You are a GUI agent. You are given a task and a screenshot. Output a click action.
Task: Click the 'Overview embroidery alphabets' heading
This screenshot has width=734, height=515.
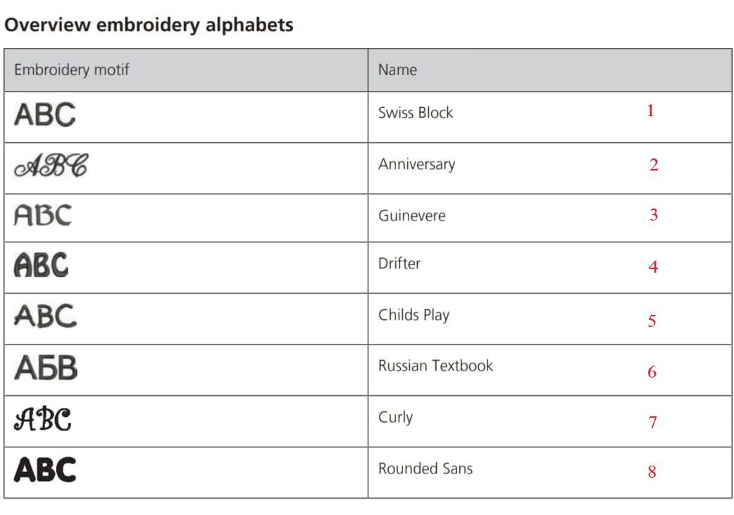149,25
